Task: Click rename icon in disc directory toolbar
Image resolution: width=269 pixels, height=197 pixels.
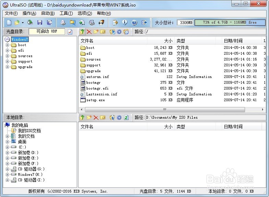Action: tap(102, 32)
